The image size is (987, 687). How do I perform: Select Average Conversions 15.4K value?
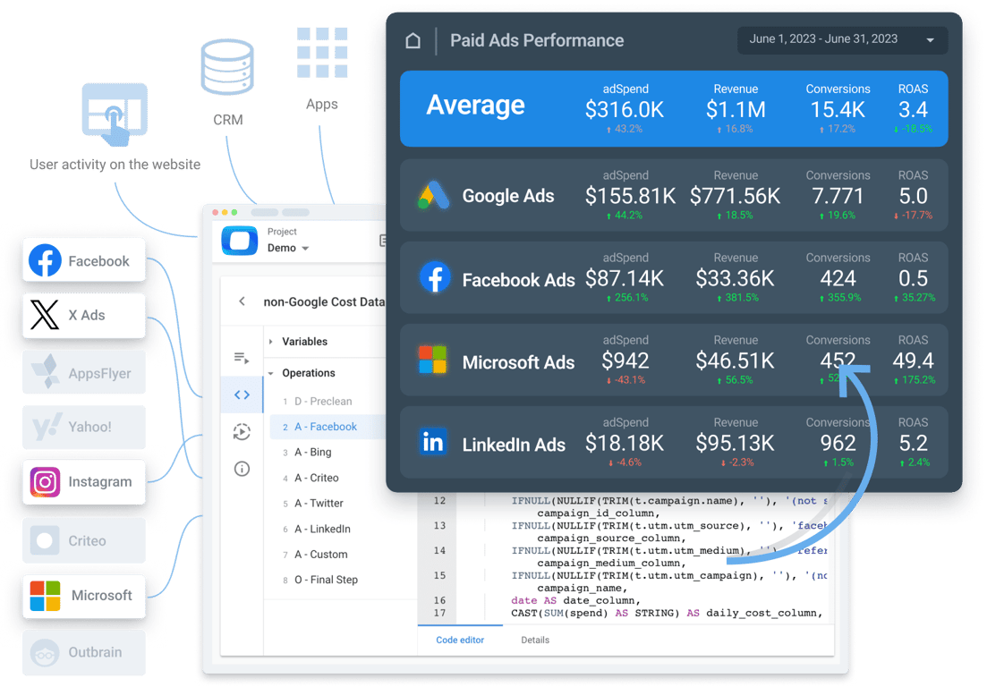coord(838,110)
